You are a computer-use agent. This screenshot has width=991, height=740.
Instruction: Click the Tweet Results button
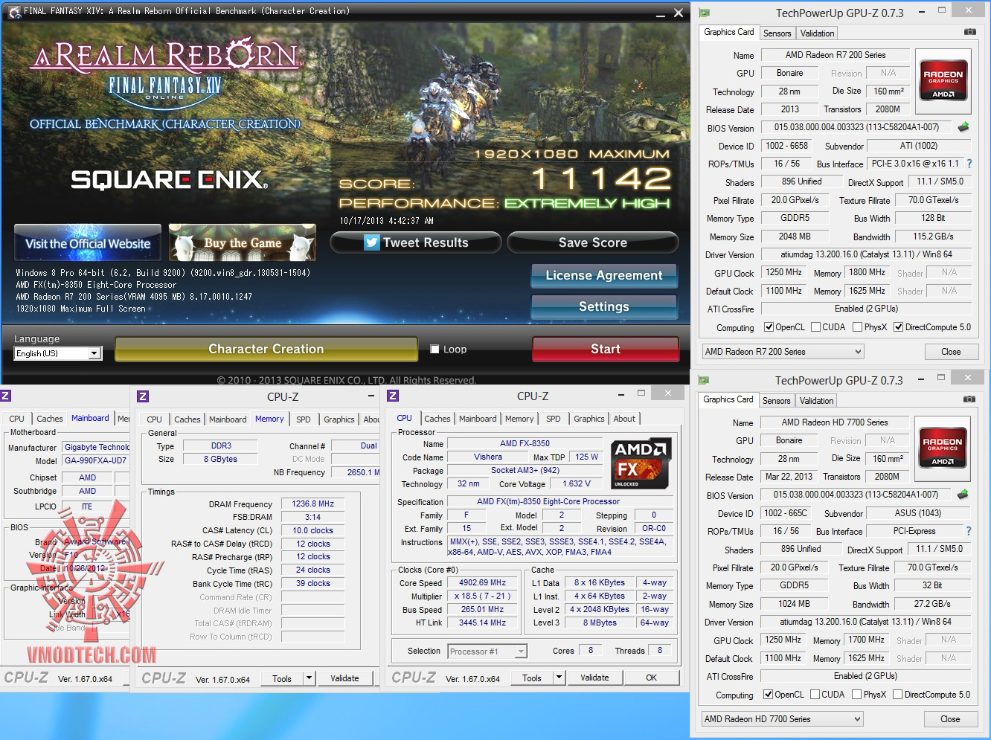click(x=416, y=242)
